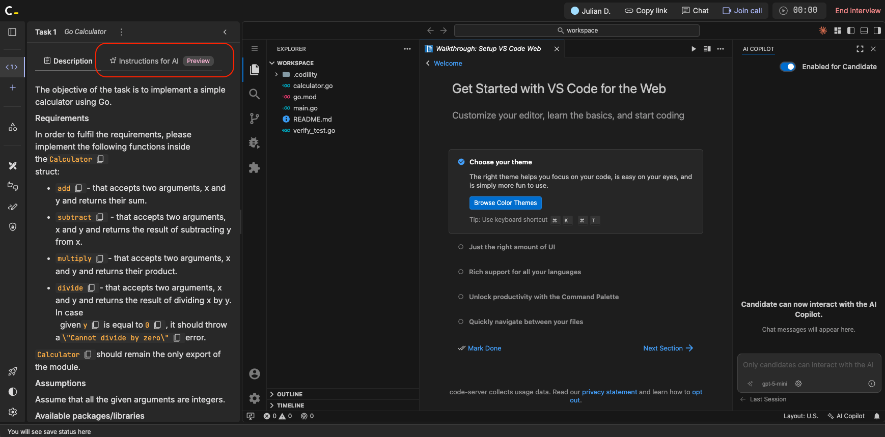Image resolution: width=885 pixels, height=437 pixels.
Task: Go forward in editor navigation history
Action: click(444, 31)
